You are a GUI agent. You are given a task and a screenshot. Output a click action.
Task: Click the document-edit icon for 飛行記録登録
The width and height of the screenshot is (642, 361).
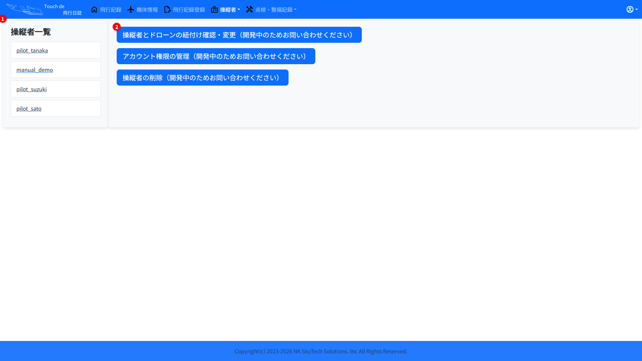point(167,9)
